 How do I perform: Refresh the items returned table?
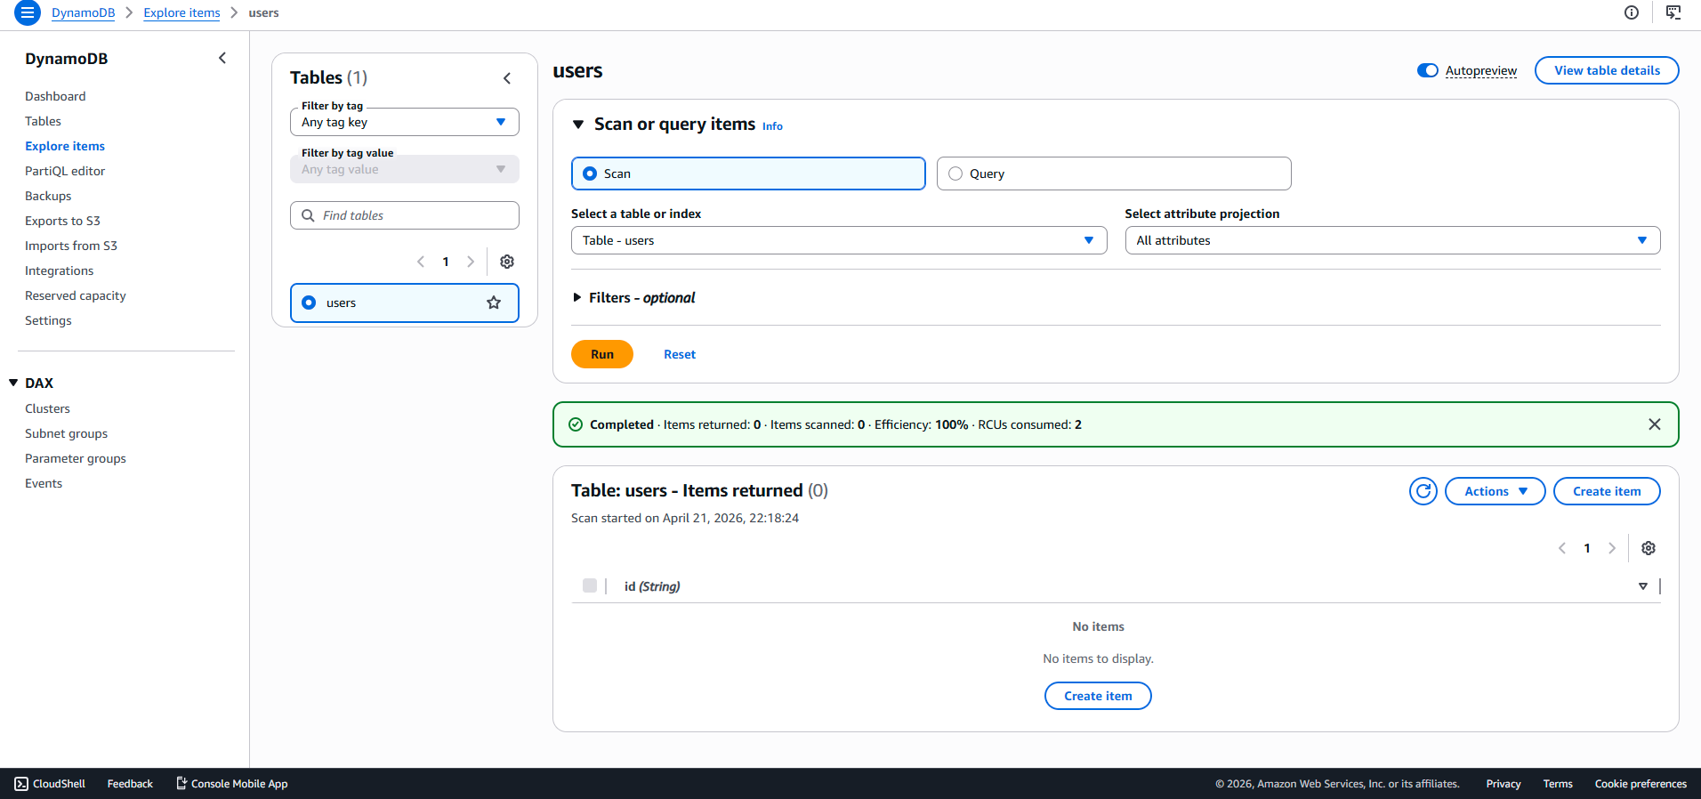tap(1423, 491)
